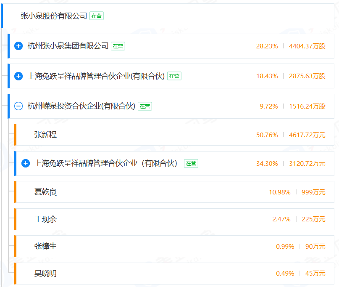Click the 18.43% shareholding value
The height and width of the screenshot is (287, 339).
267,76
